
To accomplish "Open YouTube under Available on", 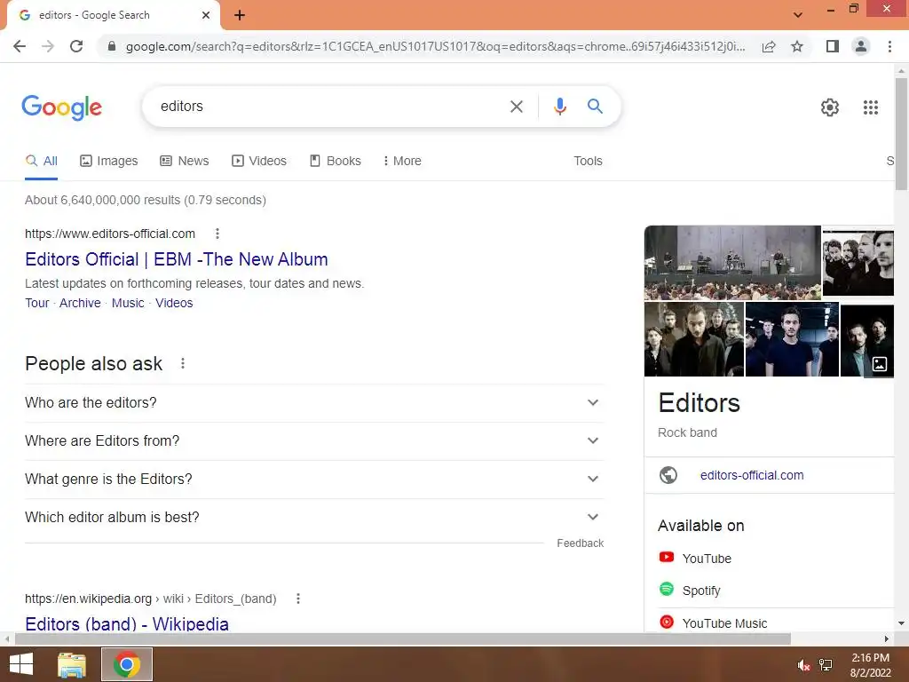I will pos(707,559).
